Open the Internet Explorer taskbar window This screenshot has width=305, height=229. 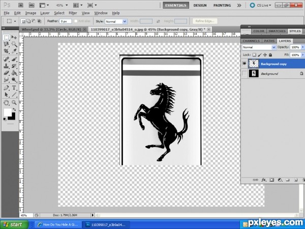(x=58, y=224)
